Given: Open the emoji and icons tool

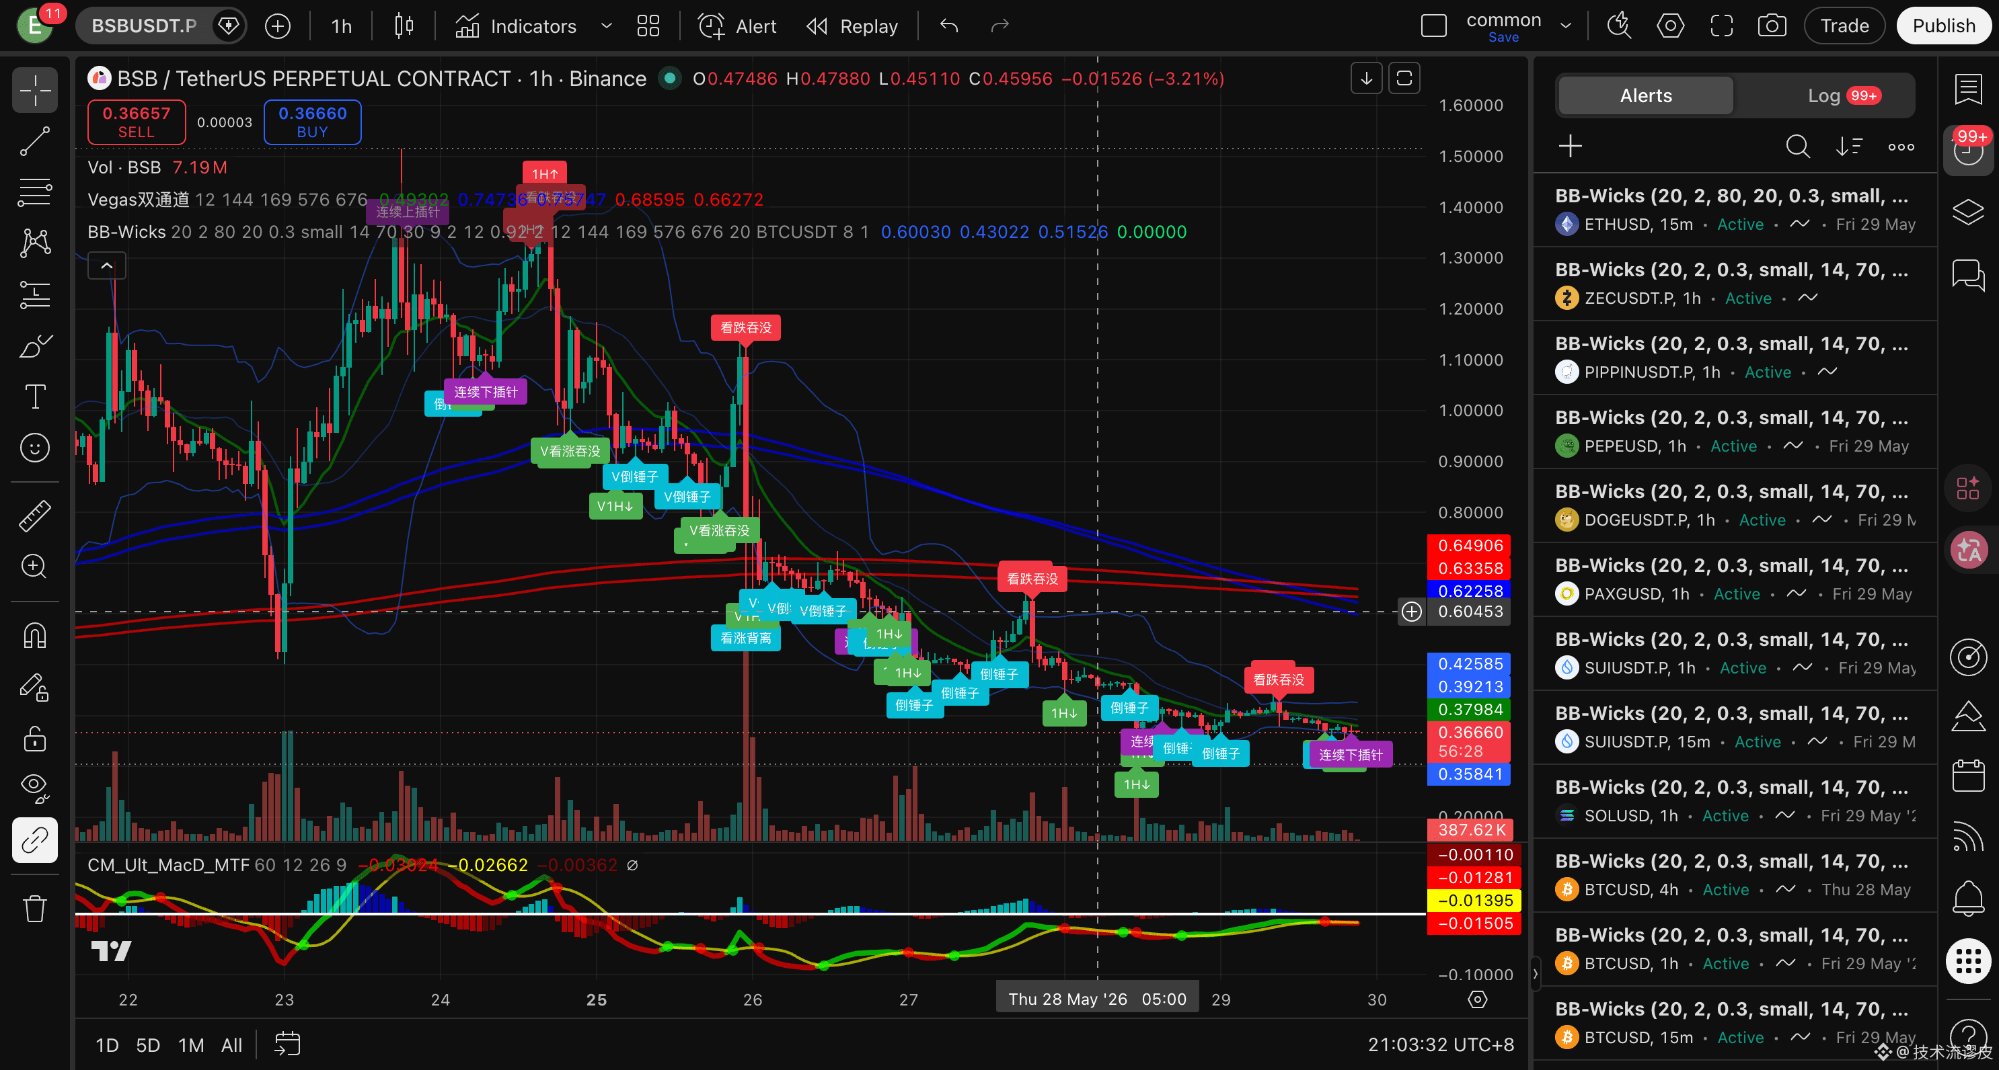Looking at the screenshot, I should click(x=35, y=448).
